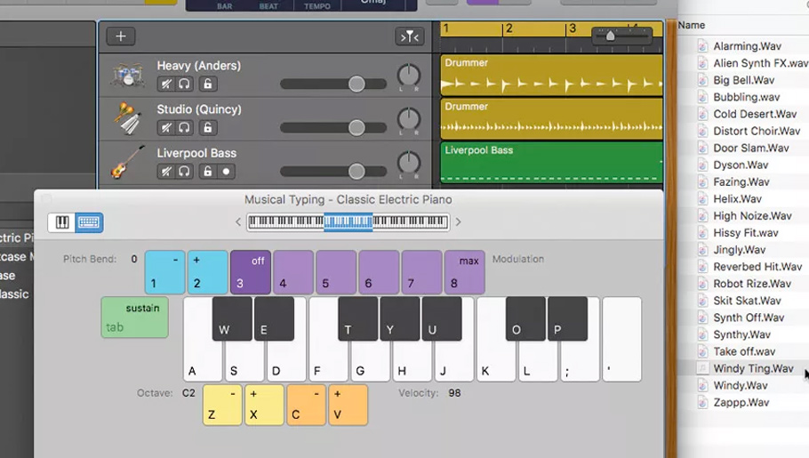Click the add track plus button
The width and height of the screenshot is (809, 458).
121,36
